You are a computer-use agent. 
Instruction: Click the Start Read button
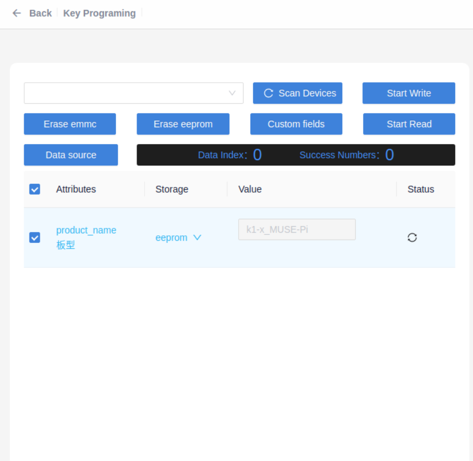click(x=409, y=124)
